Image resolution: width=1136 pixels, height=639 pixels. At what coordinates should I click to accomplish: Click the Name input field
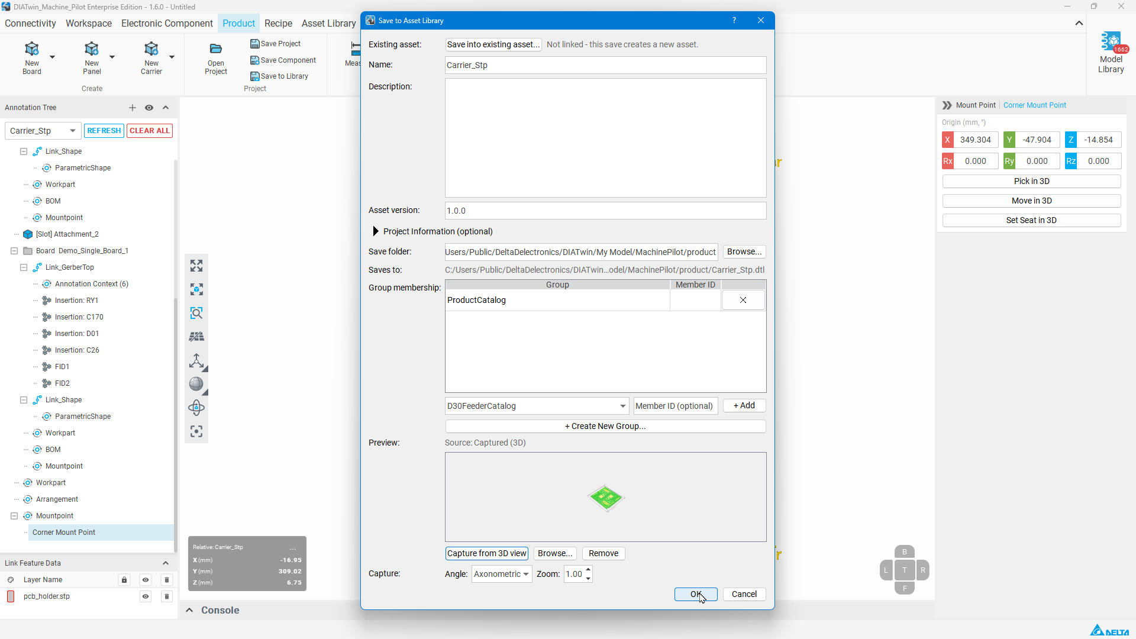coord(605,65)
